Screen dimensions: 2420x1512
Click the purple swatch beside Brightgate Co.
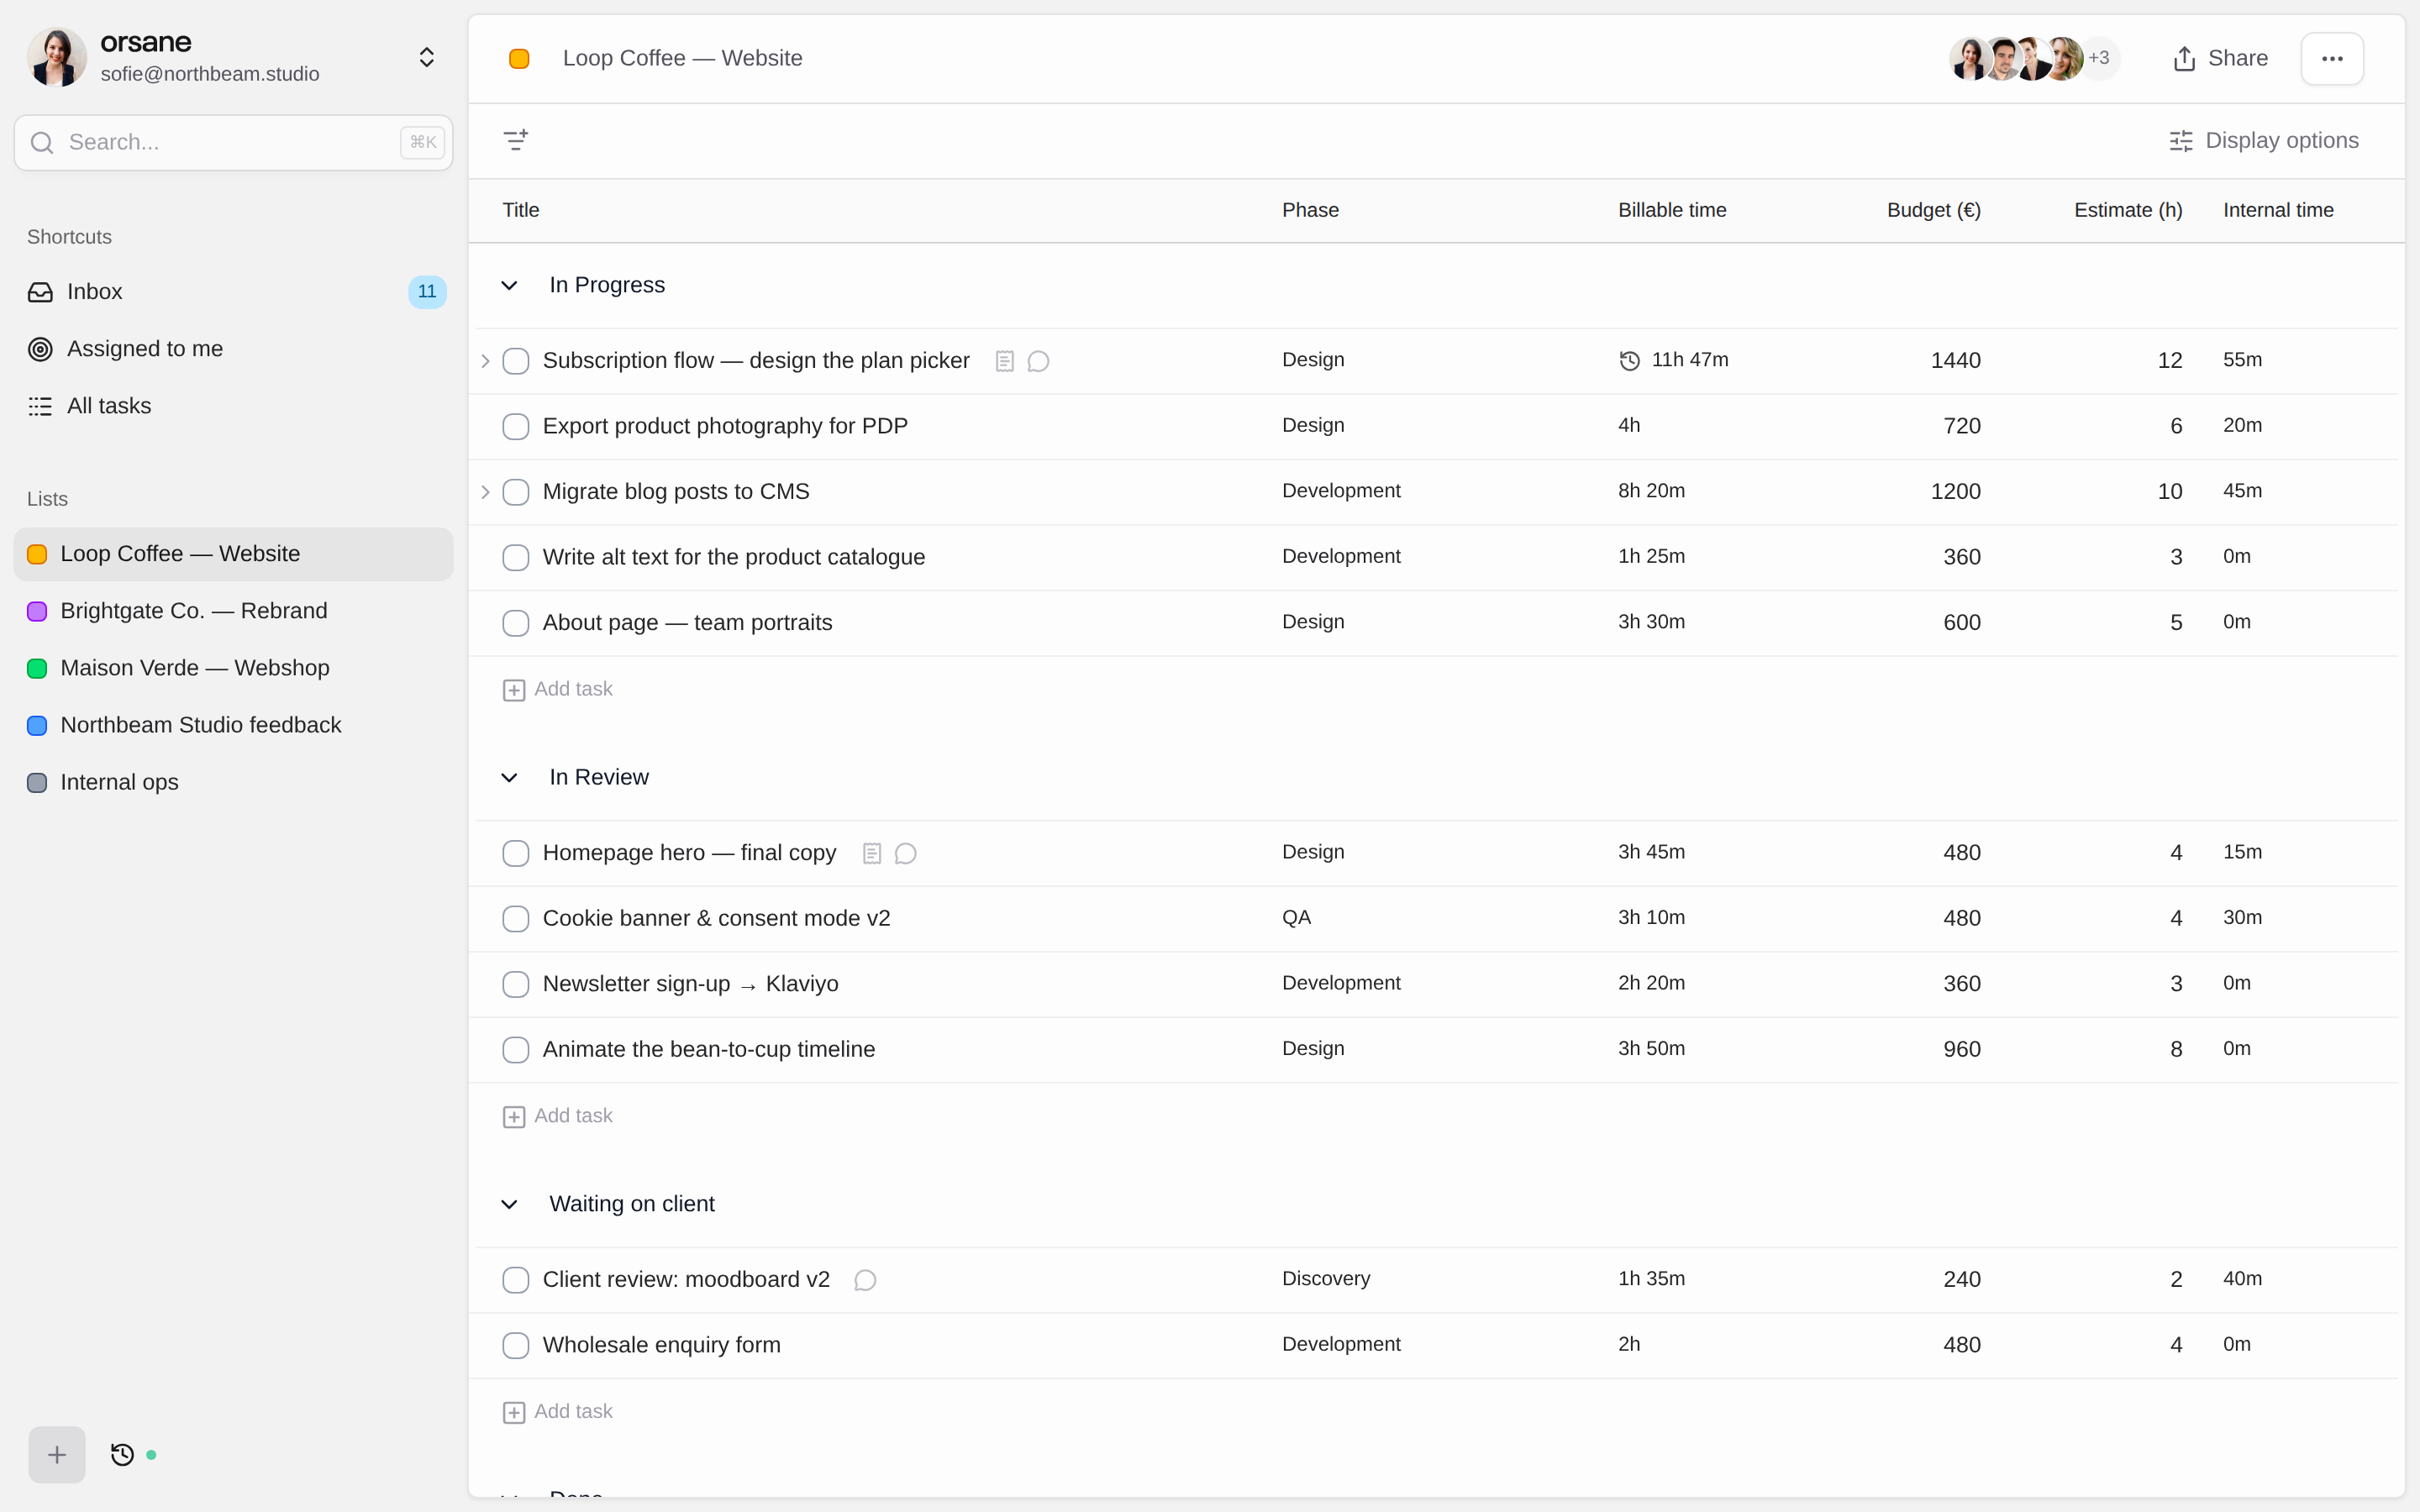37,611
